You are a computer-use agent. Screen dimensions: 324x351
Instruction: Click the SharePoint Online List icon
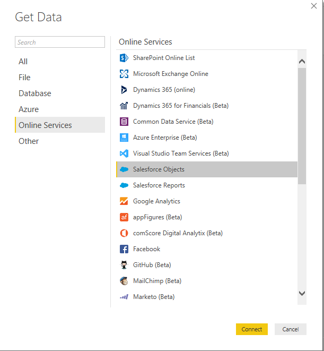pos(124,58)
